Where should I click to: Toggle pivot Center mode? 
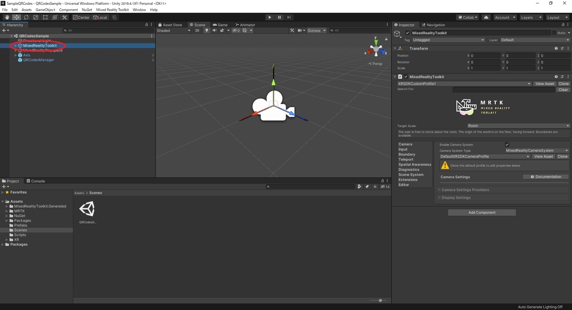point(82,17)
